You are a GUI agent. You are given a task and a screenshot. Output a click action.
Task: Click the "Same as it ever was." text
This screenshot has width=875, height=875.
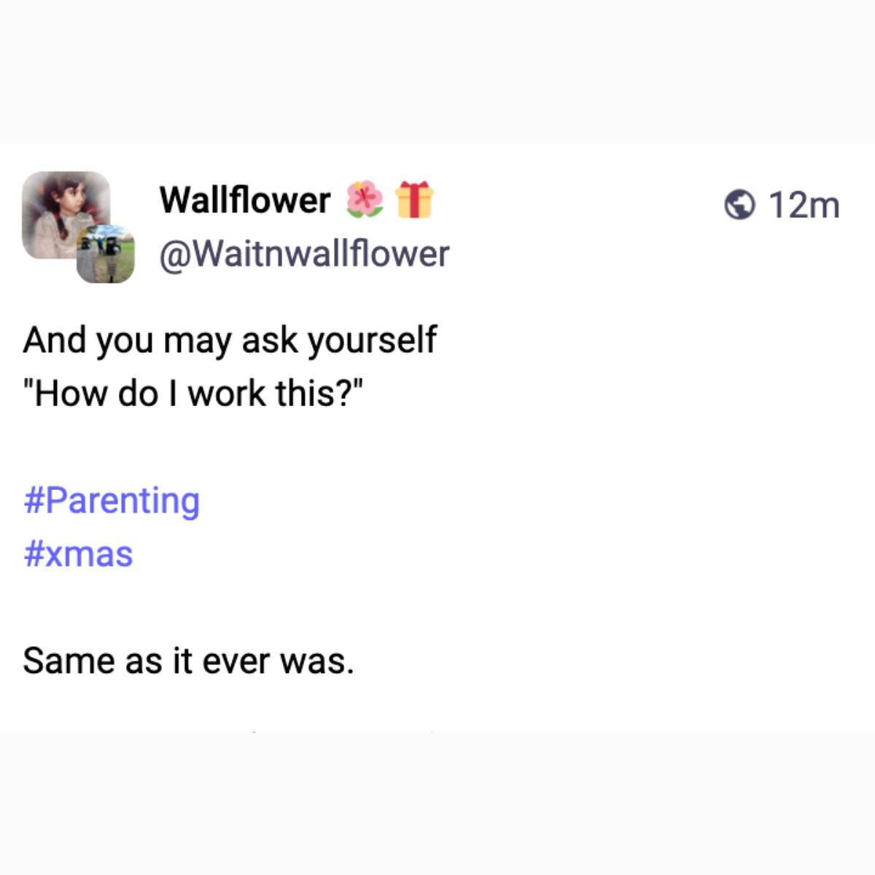[x=188, y=661]
